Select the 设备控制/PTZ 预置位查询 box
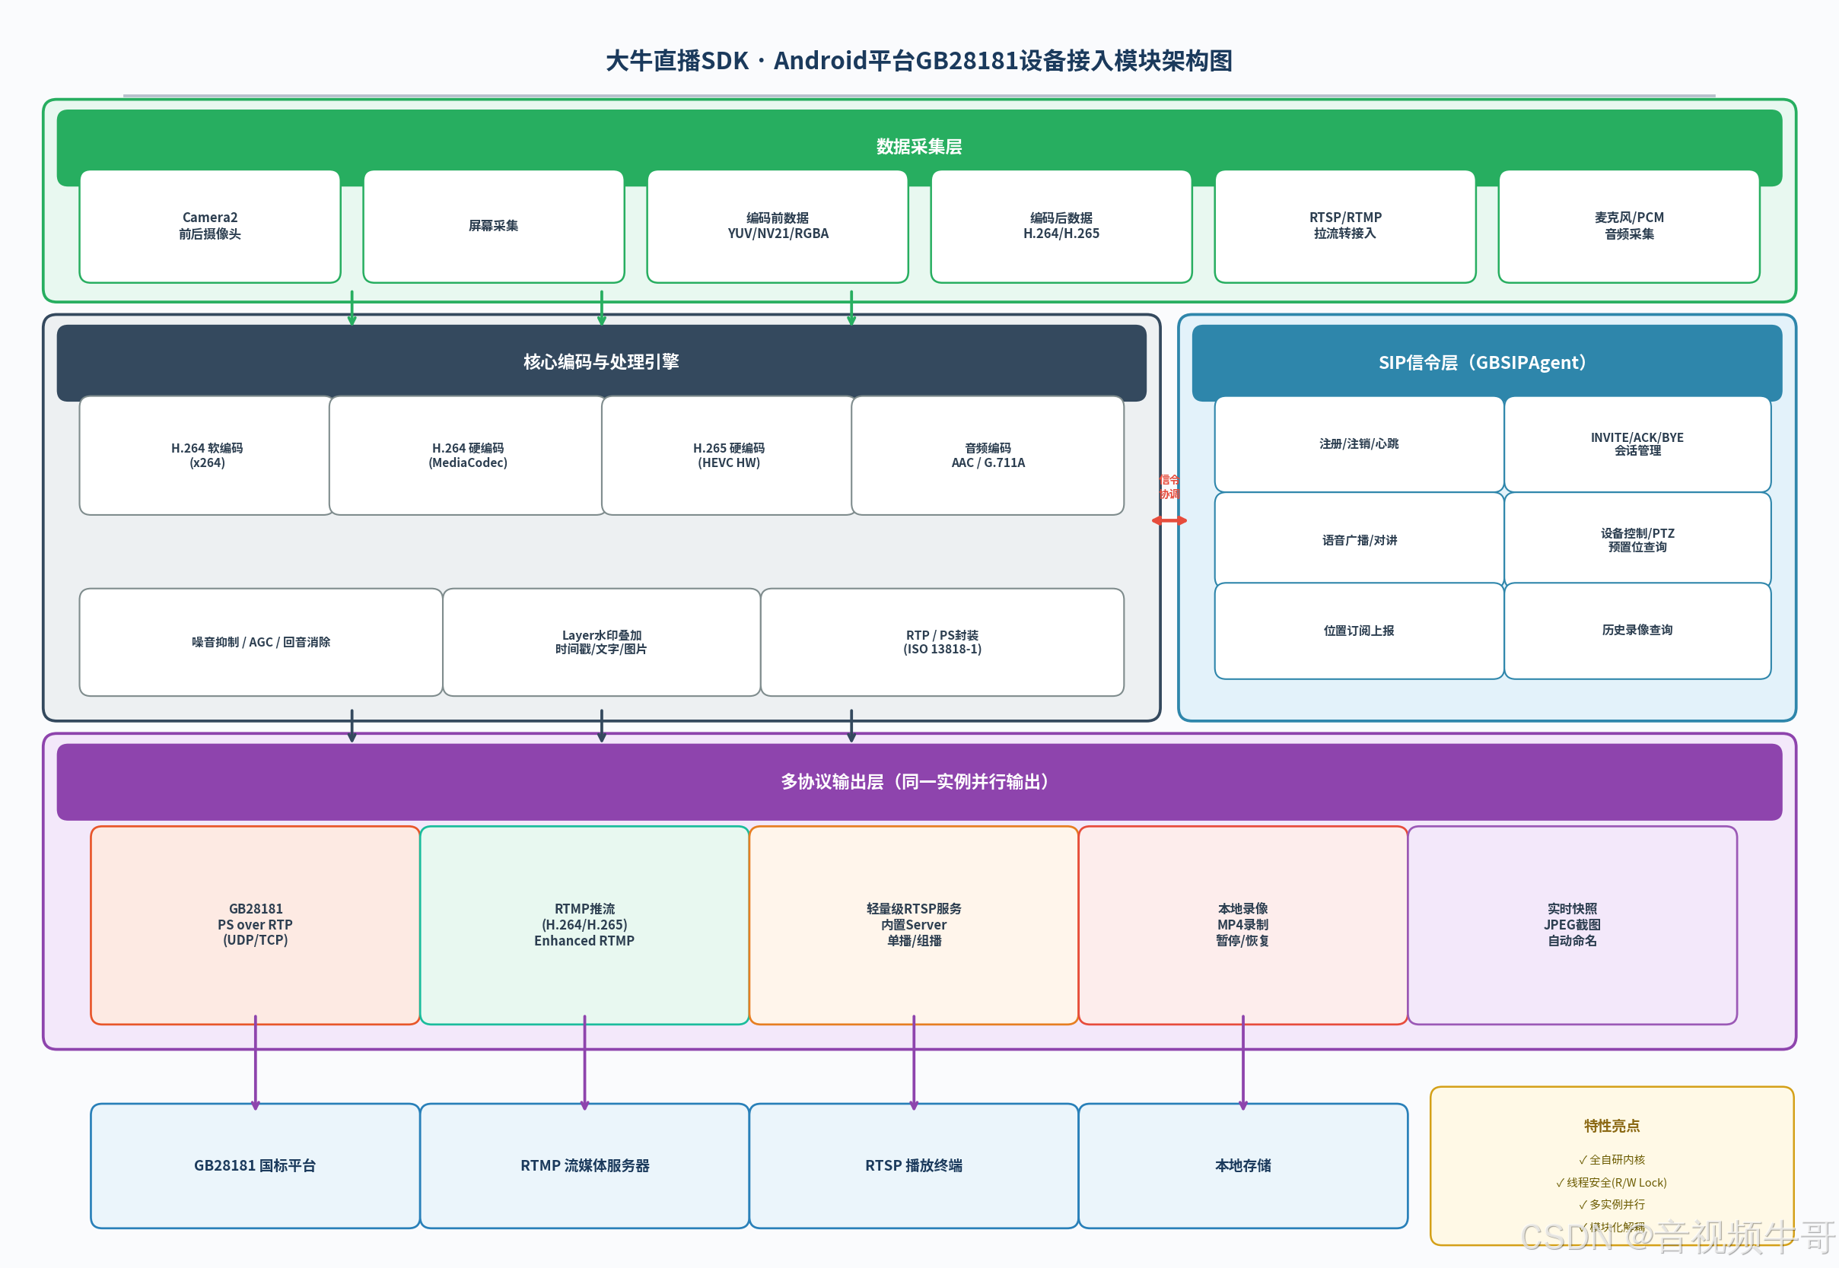The height and width of the screenshot is (1268, 1839). (1637, 540)
